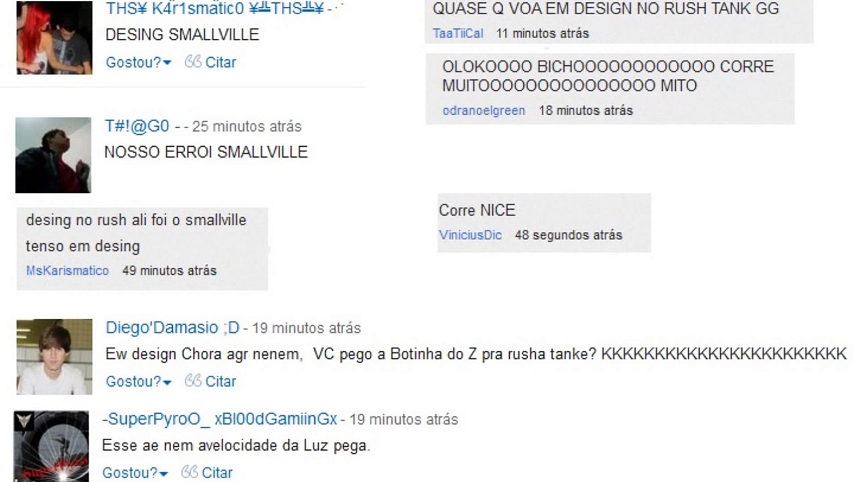Click Diego'Damasio's profile photo
Screen dimensions: 857x482
click(54, 357)
